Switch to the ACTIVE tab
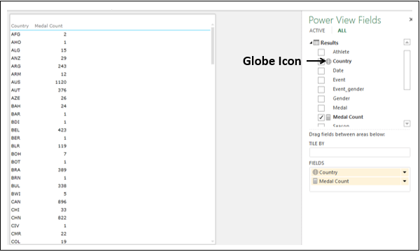 317,31
